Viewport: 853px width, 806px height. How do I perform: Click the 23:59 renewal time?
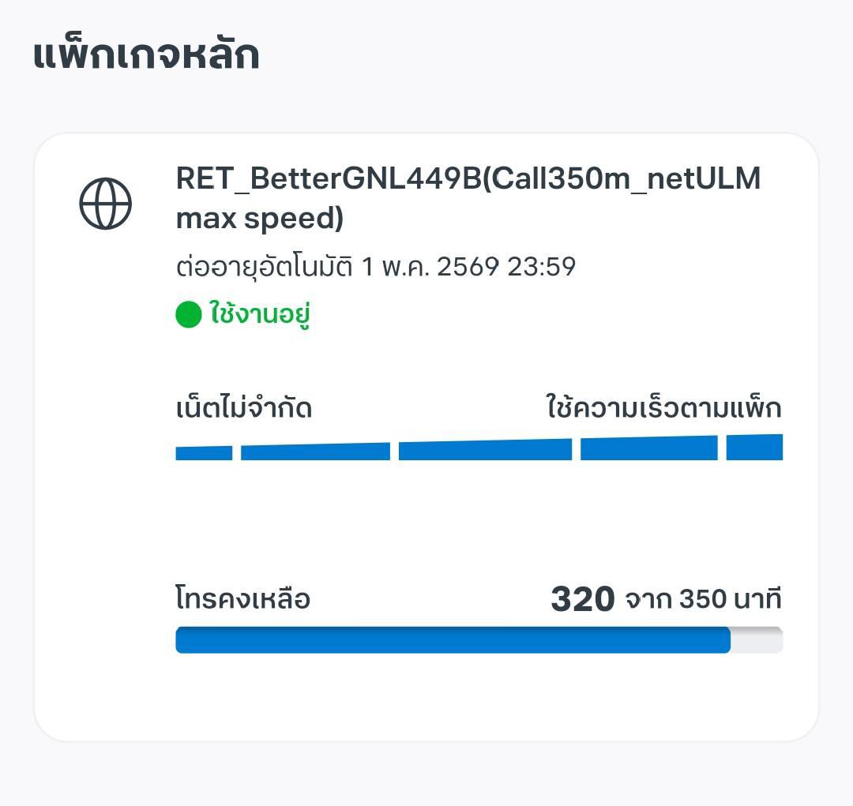tap(541, 267)
